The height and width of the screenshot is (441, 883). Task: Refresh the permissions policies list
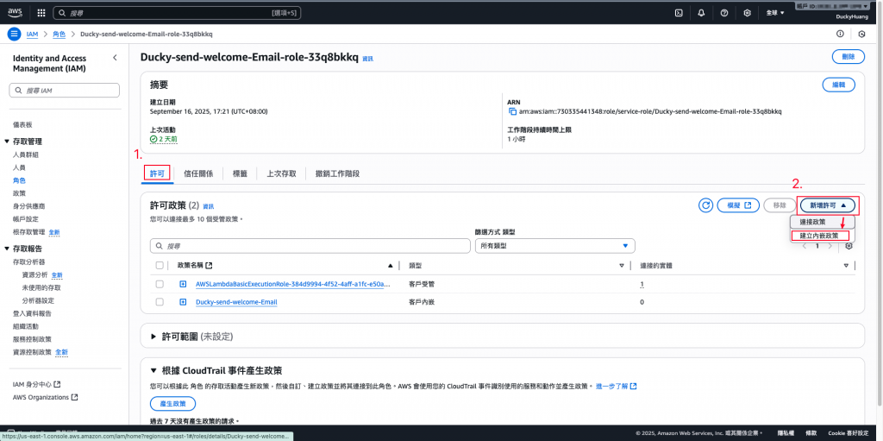(x=705, y=205)
